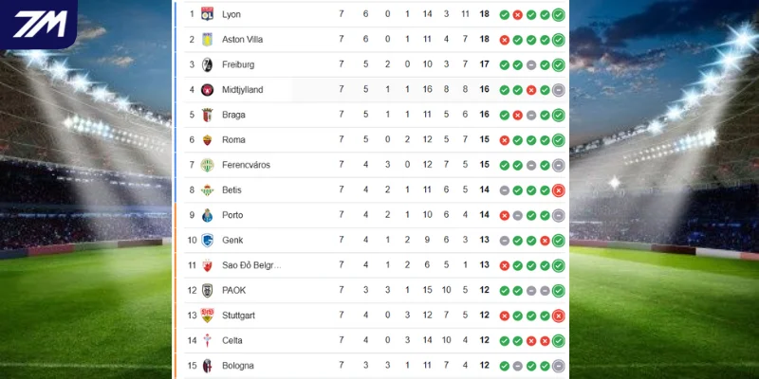Click the Genk team badge
The height and width of the screenshot is (379, 759).
[x=207, y=240]
